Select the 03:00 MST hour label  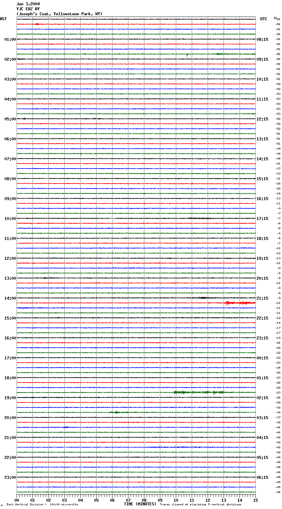10,79
